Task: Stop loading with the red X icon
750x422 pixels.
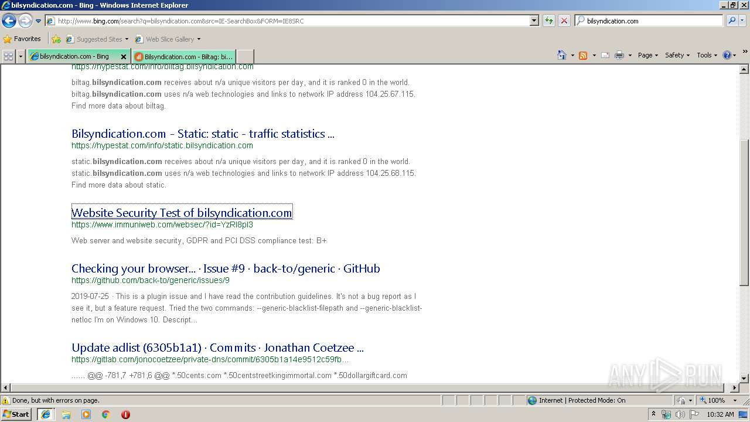Action: tap(564, 21)
